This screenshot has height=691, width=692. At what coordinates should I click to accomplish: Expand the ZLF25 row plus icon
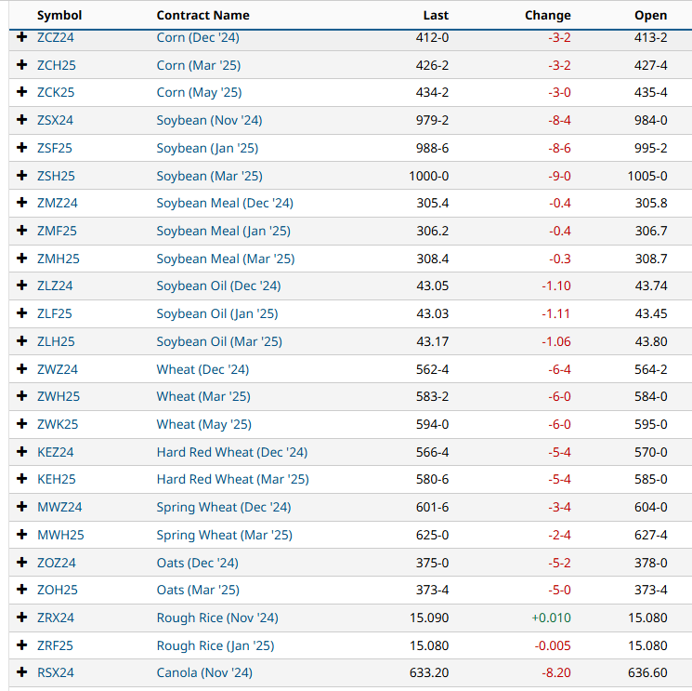point(21,313)
